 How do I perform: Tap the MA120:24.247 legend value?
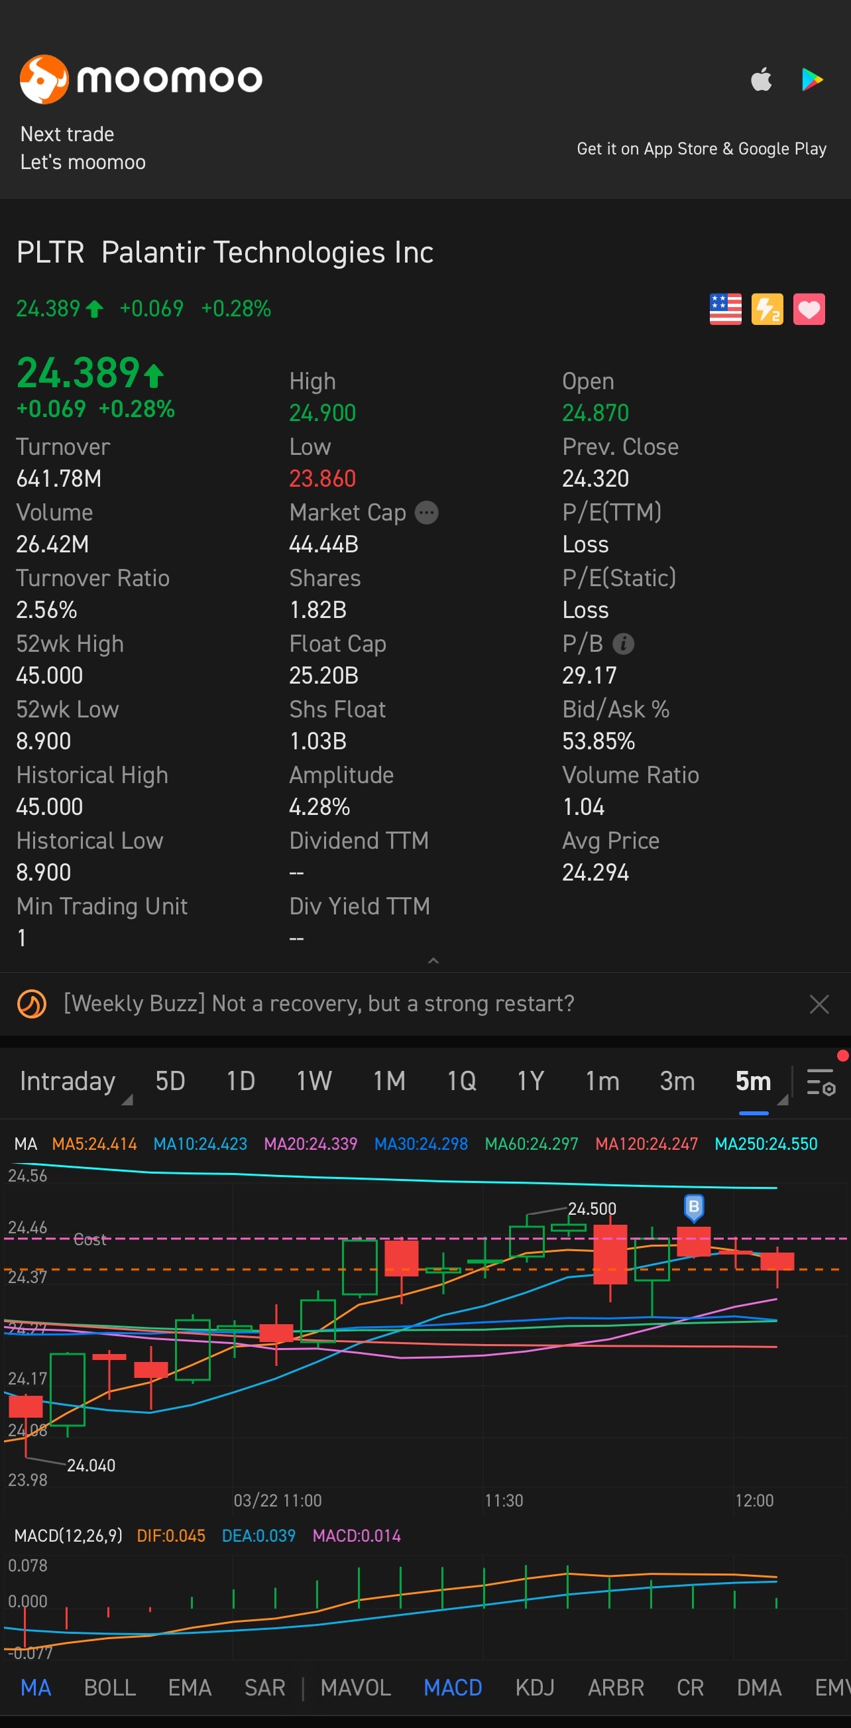click(x=646, y=1144)
